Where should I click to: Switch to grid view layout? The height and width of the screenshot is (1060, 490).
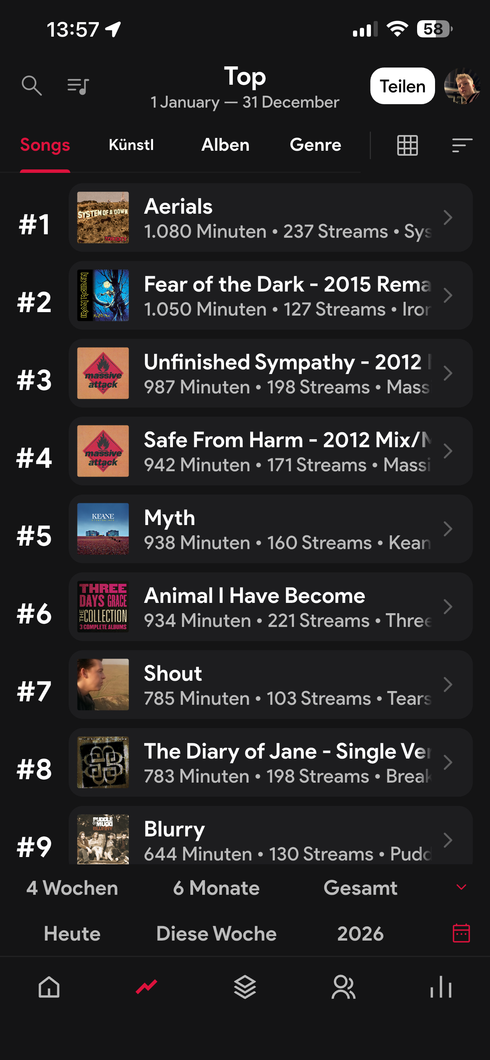(x=407, y=145)
